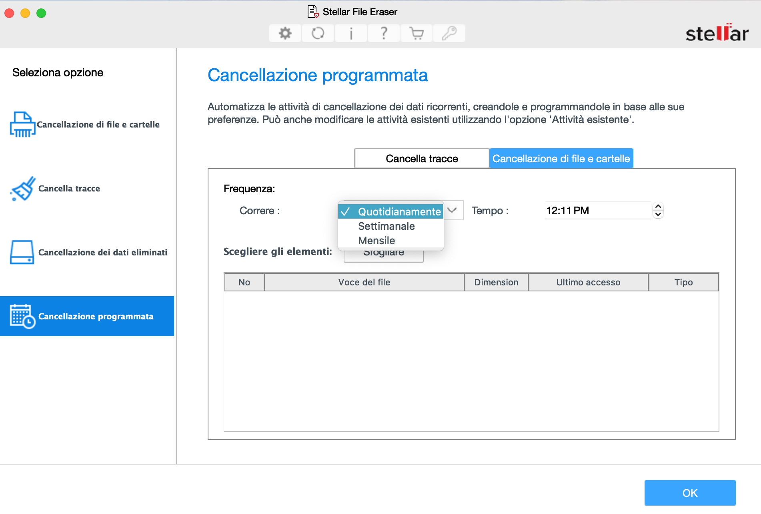The height and width of the screenshot is (514, 761).
Task: Click the OK button
Action: coord(690,493)
